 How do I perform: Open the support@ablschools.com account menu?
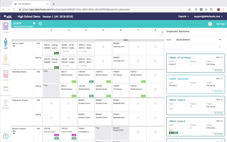[x=209, y=16]
